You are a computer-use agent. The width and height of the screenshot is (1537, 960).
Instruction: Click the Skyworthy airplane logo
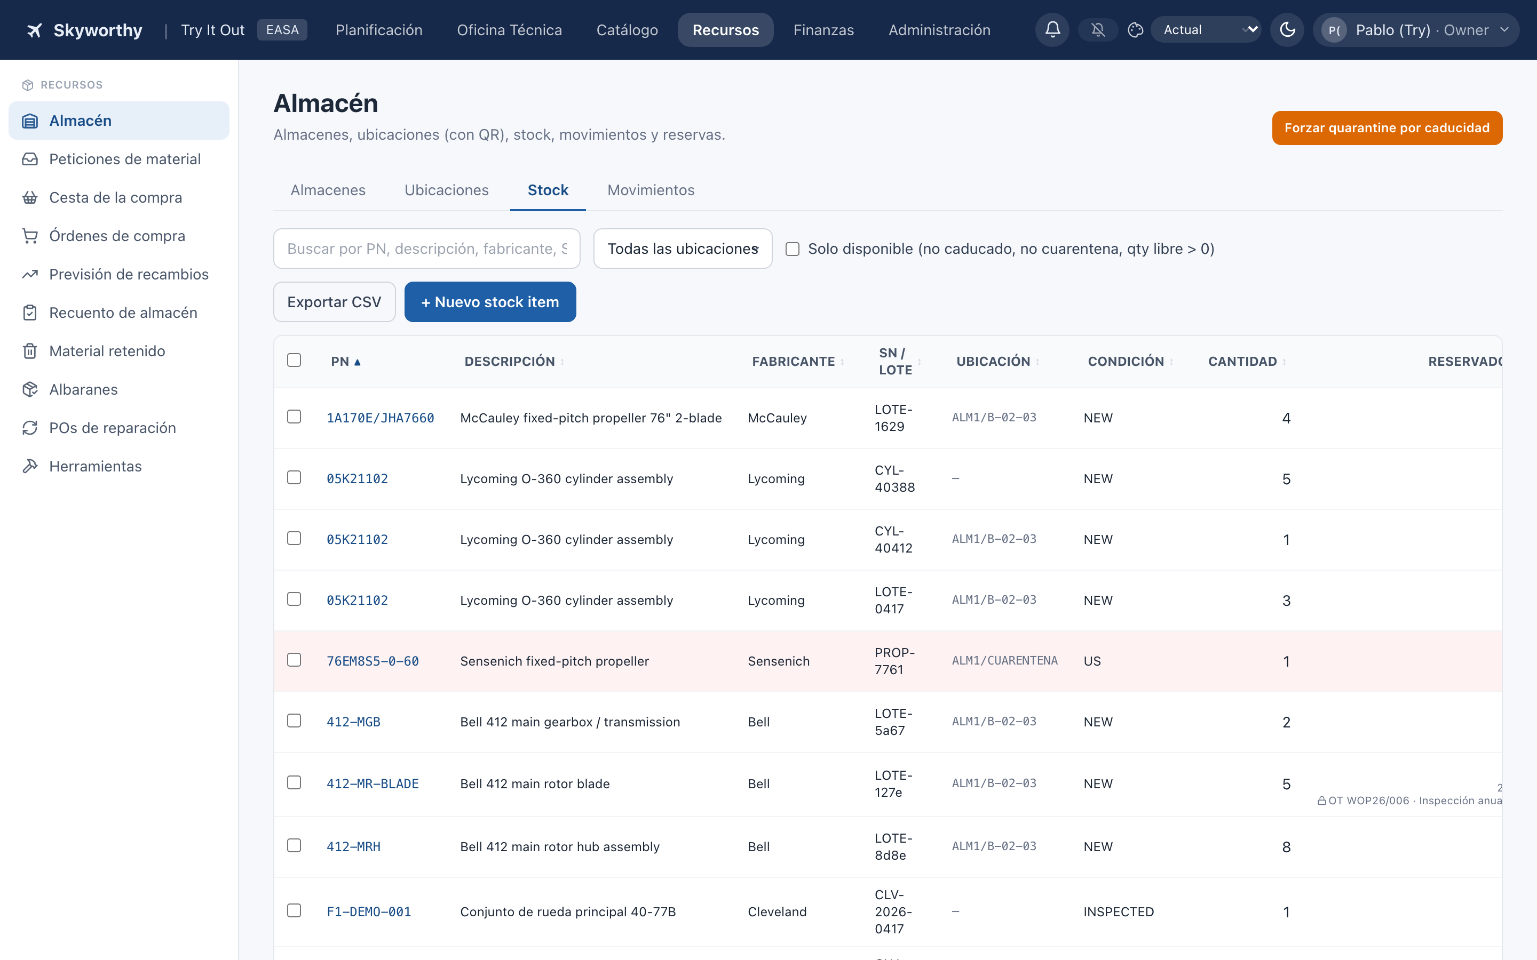[34, 30]
